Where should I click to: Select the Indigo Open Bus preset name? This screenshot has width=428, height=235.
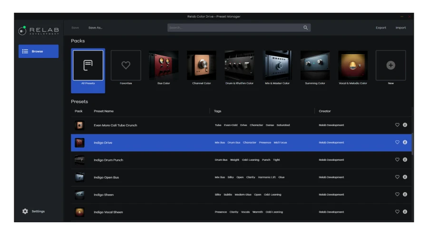pyautogui.click(x=106, y=177)
